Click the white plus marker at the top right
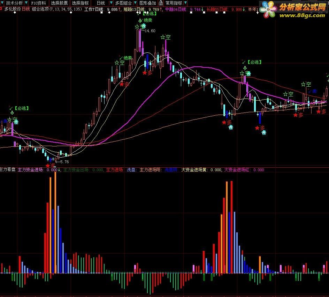 258,13
